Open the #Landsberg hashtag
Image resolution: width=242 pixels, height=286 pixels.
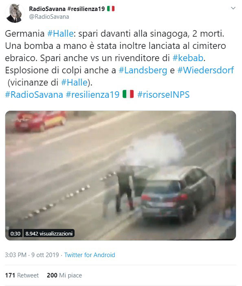point(143,70)
